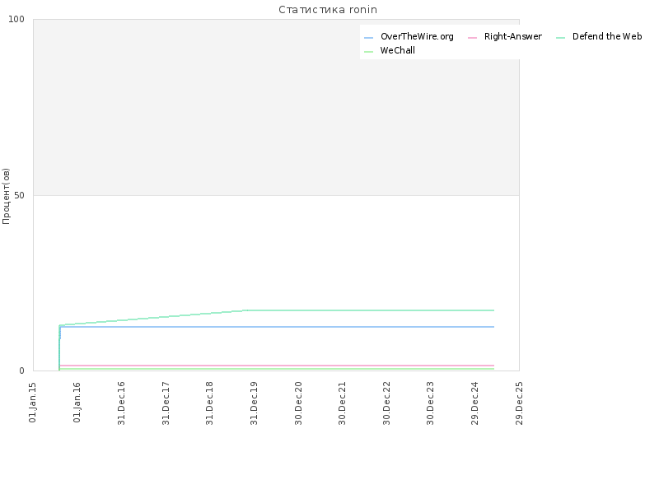Click the WeChall green line near zero

[278, 369]
